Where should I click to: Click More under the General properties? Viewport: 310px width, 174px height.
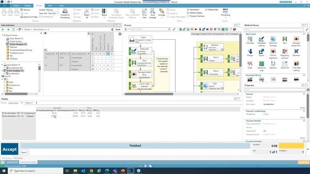(302, 108)
